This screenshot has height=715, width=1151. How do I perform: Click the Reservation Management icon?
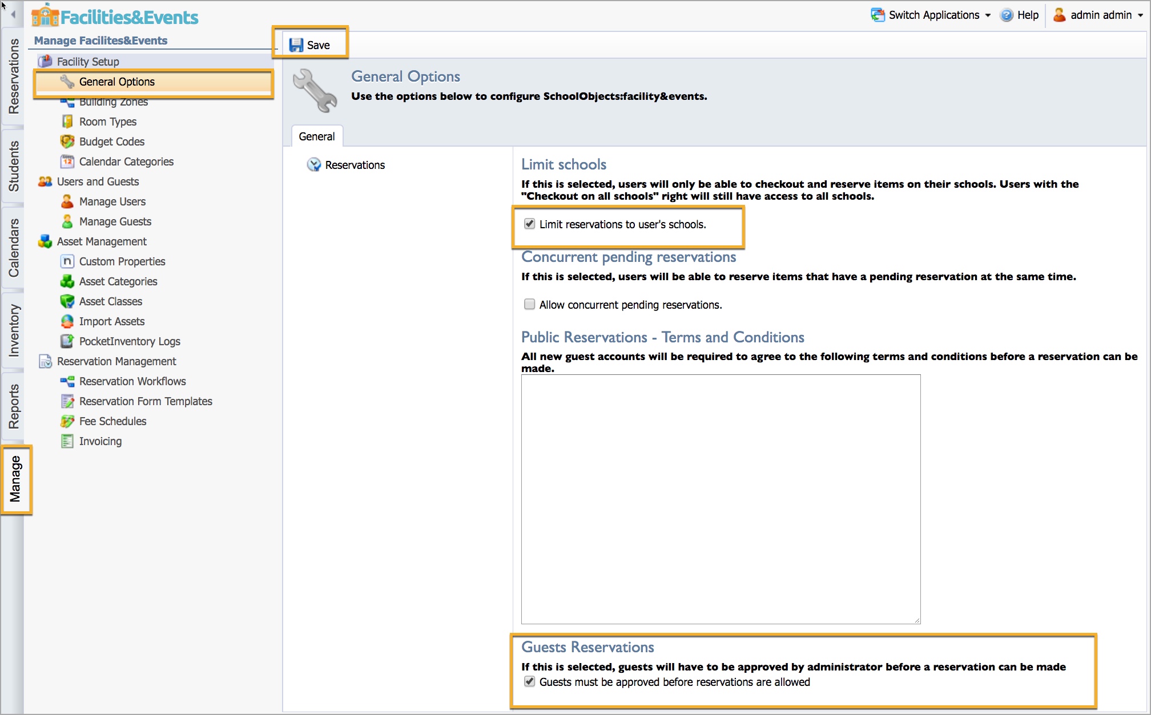point(45,361)
